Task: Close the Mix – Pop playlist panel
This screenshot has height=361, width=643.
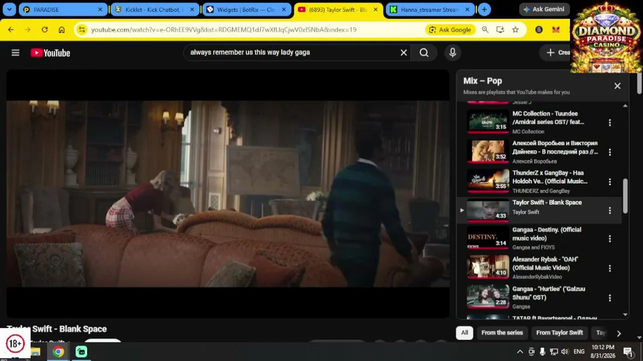Action: (617, 86)
